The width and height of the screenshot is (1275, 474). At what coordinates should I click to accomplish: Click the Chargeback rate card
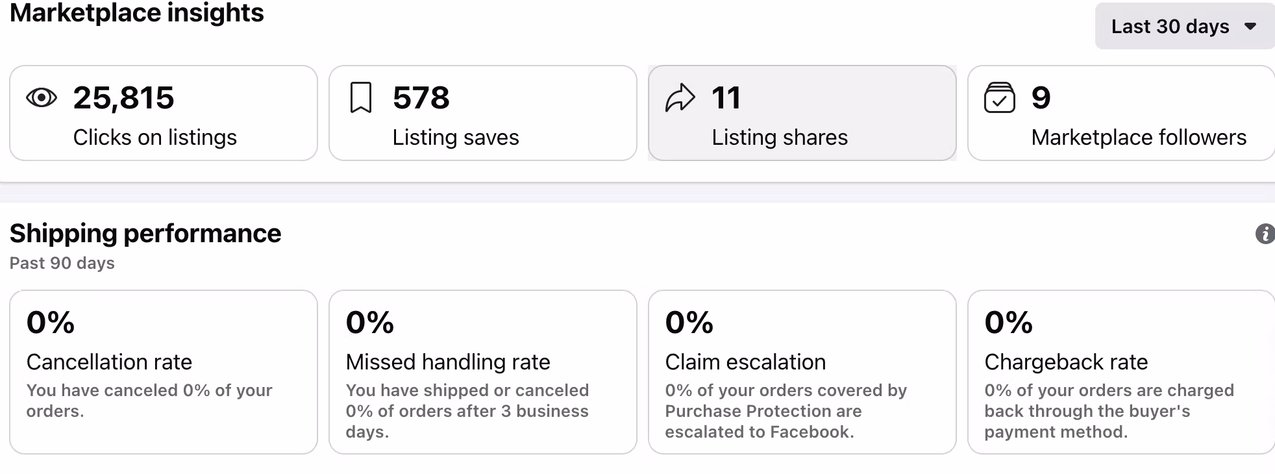pos(1121,372)
